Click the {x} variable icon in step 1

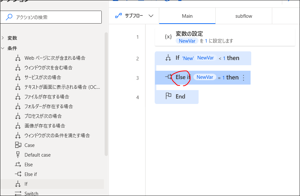168,37
